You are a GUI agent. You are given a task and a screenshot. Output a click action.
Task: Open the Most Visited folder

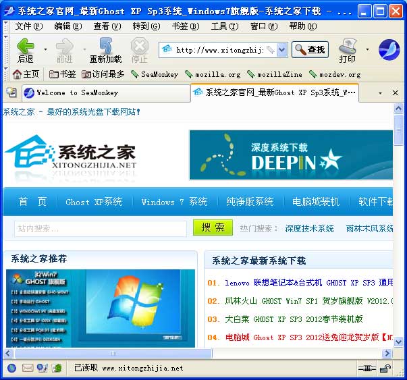pyautogui.click(x=103, y=74)
